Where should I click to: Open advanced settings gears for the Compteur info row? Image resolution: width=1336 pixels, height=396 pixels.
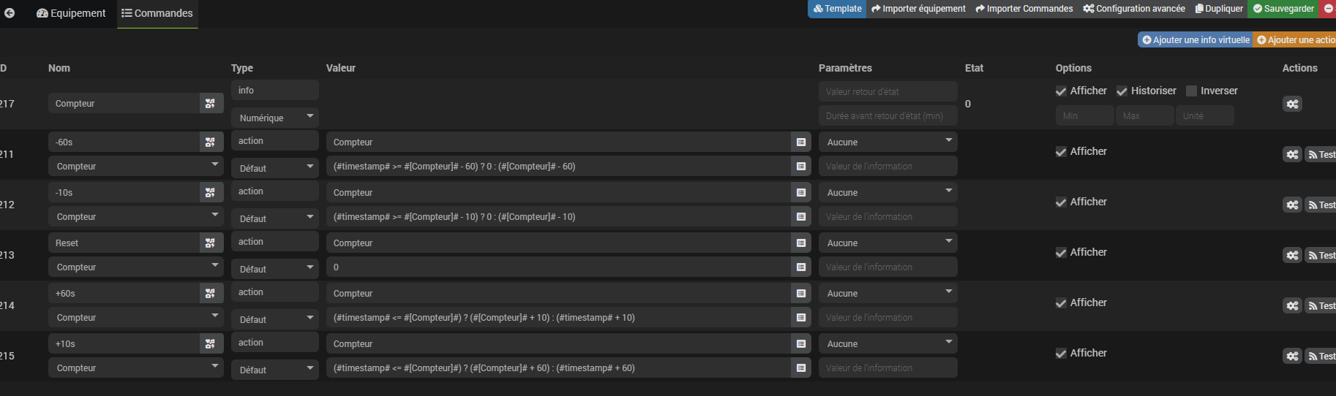point(1292,104)
